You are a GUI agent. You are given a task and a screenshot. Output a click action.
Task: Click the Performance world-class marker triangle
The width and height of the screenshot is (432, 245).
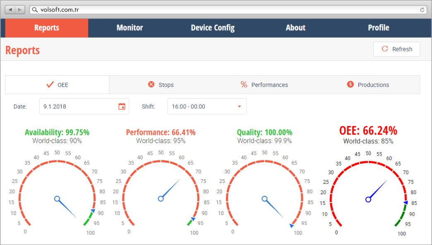pyautogui.click(x=193, y=219)
